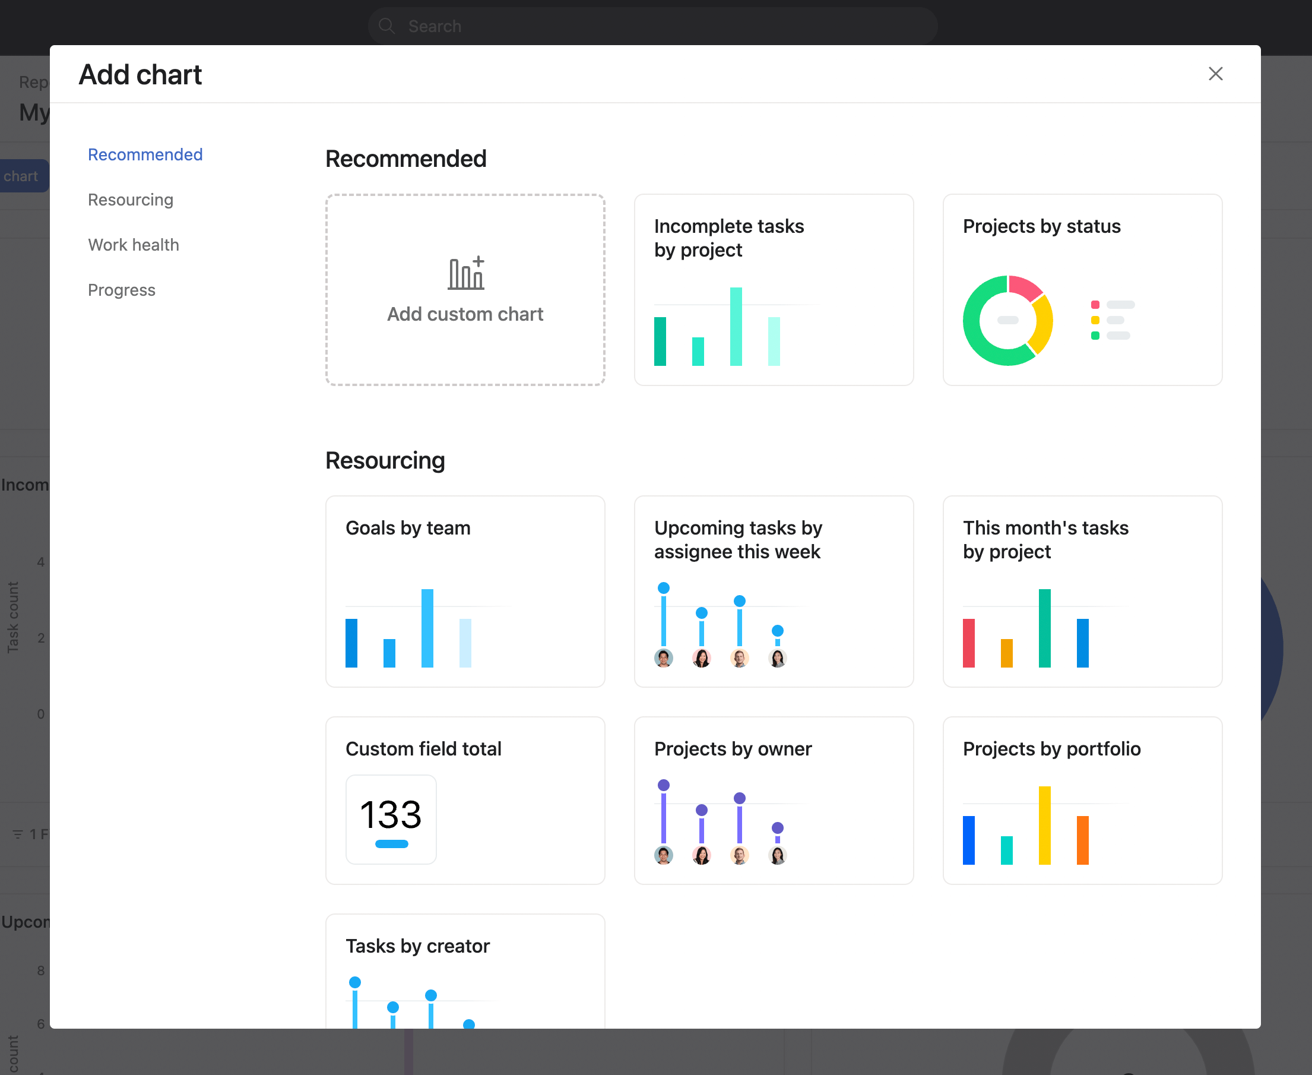
Task: Click the Add custom chart icon
Action: (465, 273)
